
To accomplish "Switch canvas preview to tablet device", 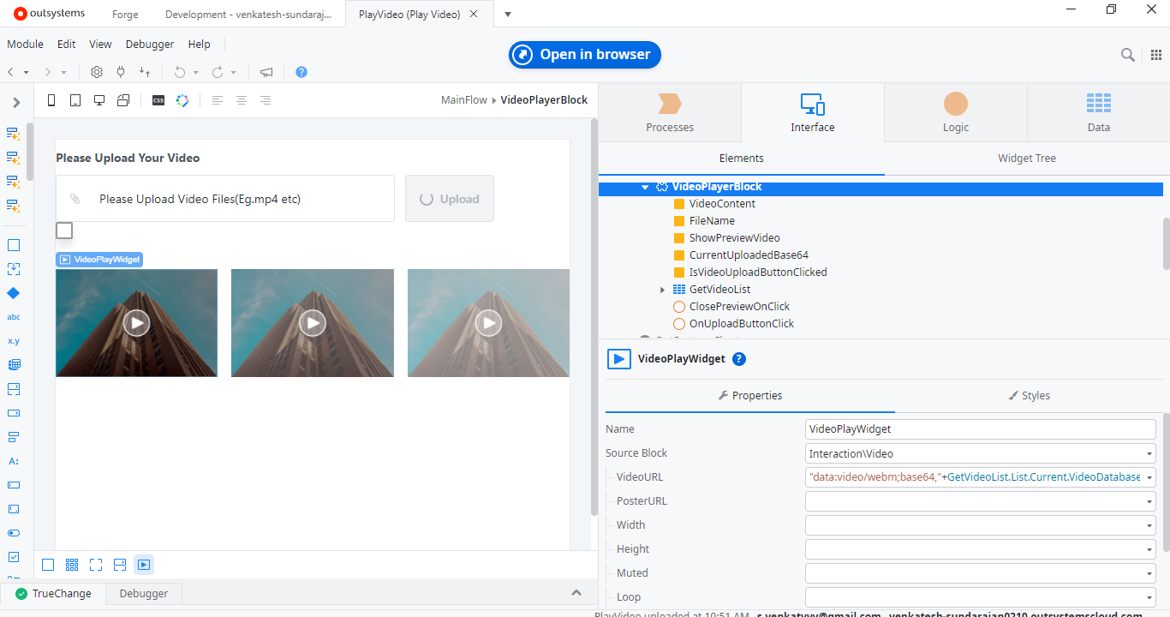I will (x=75, y=100).
